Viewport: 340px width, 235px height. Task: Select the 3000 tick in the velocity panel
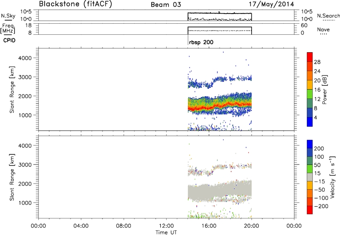(x=25, y=165)
